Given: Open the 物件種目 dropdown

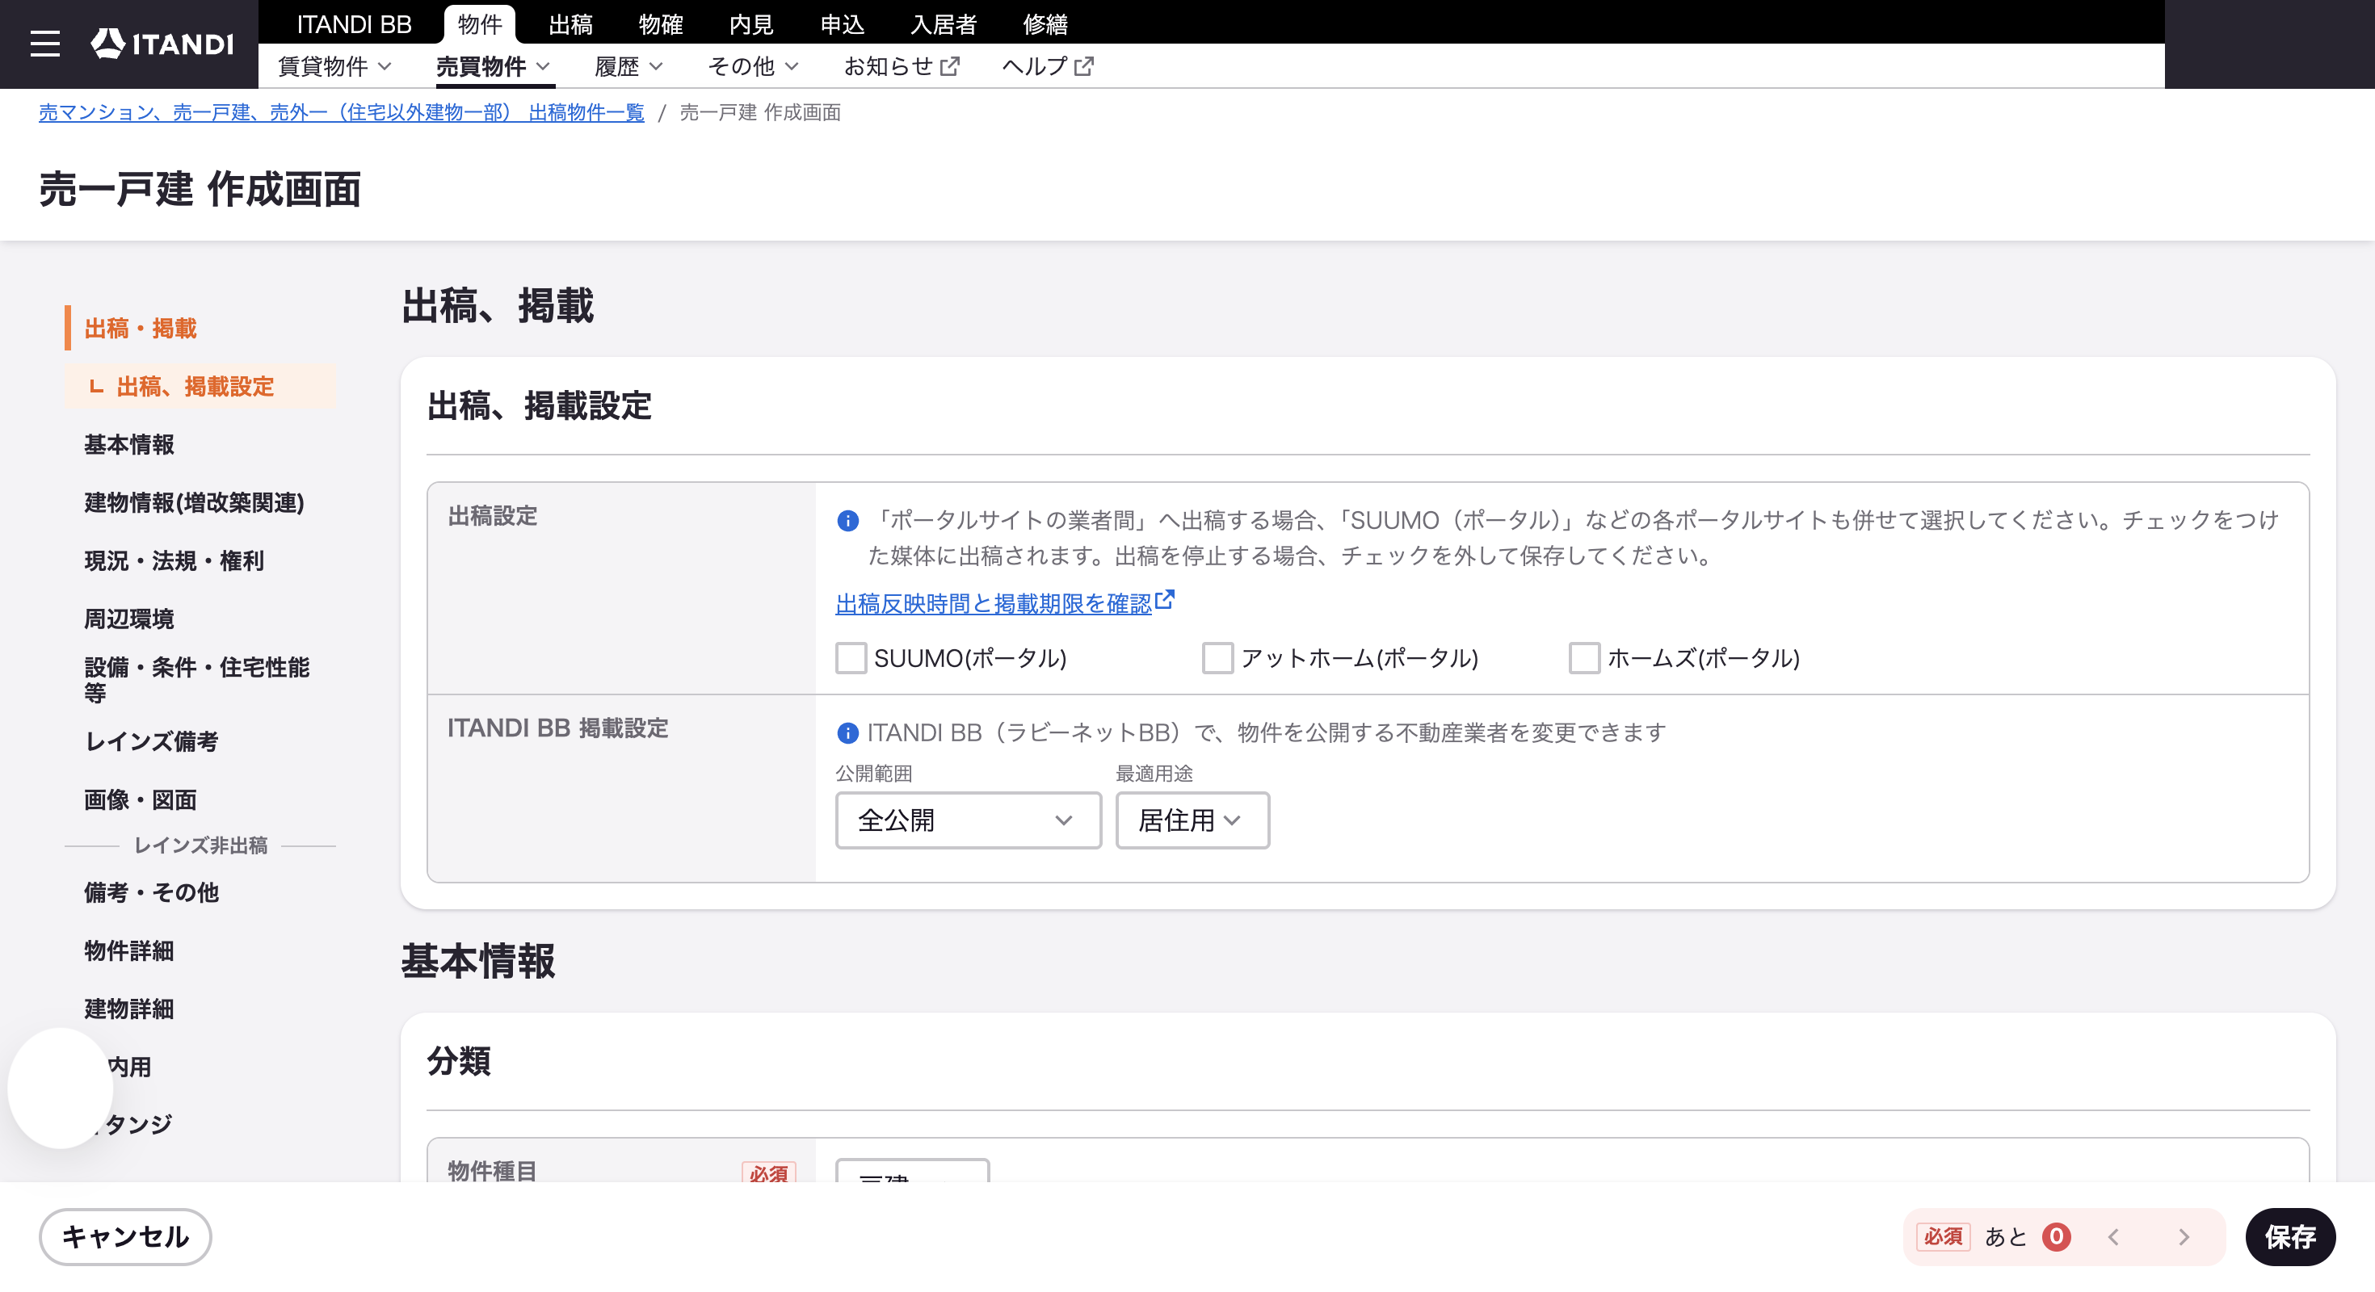Looking at the screenshot, I should pos(912,1170).
